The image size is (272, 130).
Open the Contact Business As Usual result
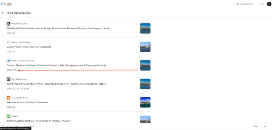pos(56,66)
